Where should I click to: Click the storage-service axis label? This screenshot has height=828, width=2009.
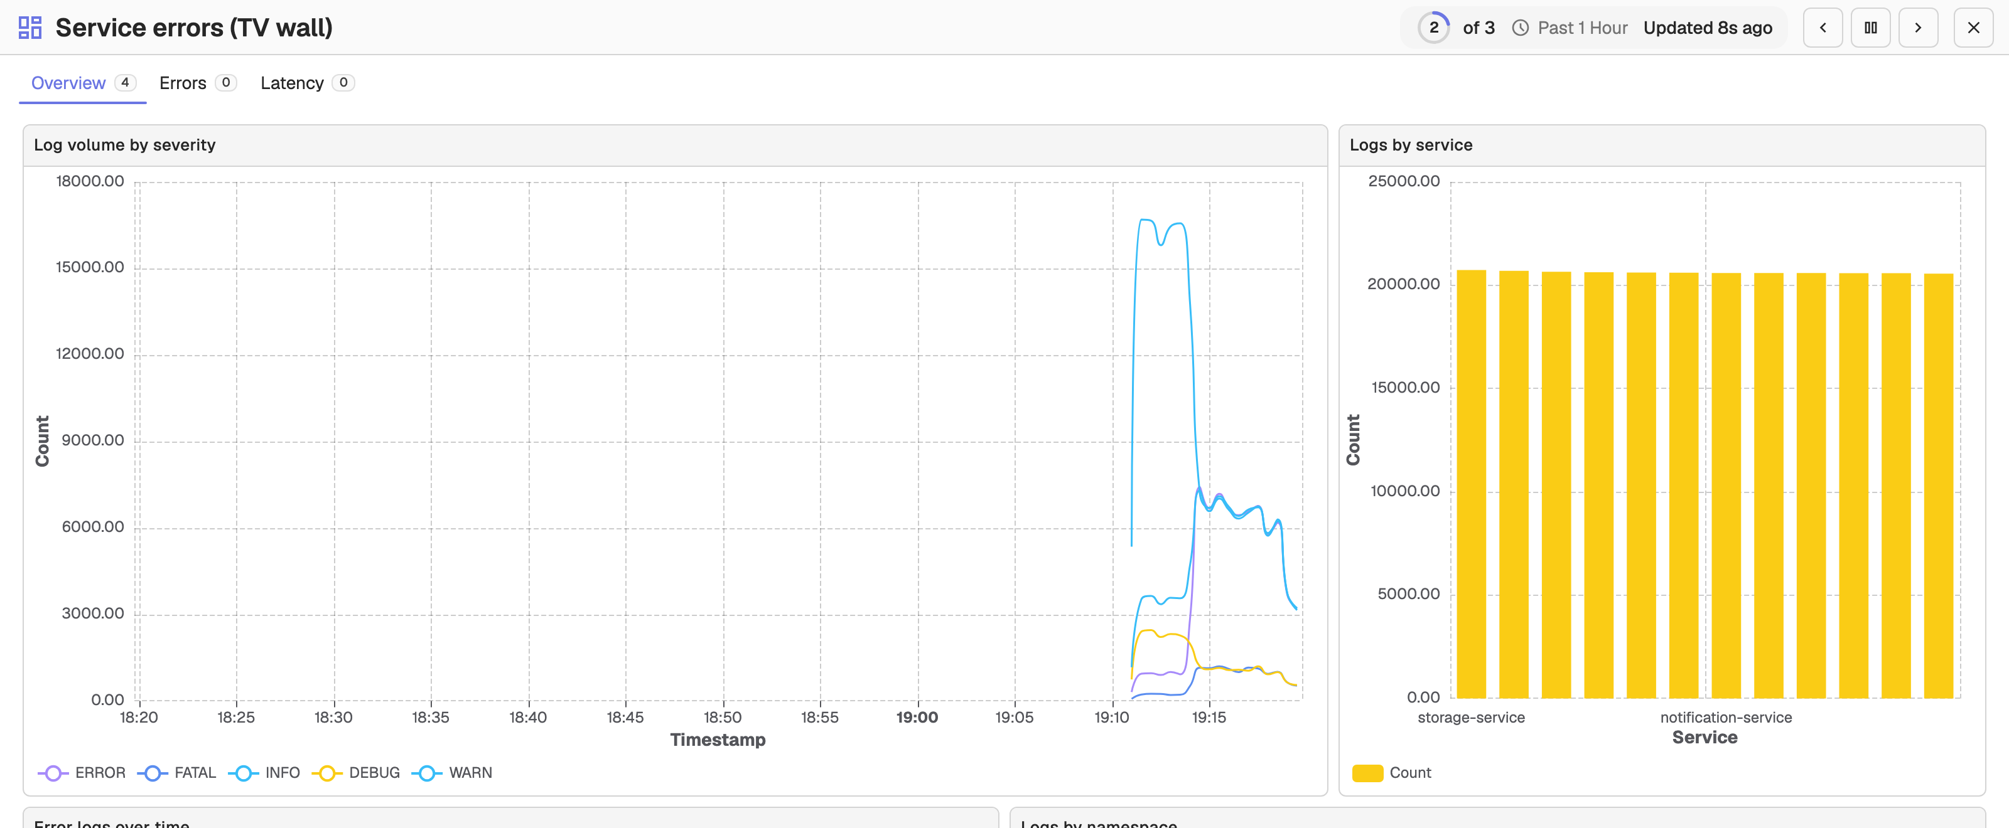tap(1471, 718)
